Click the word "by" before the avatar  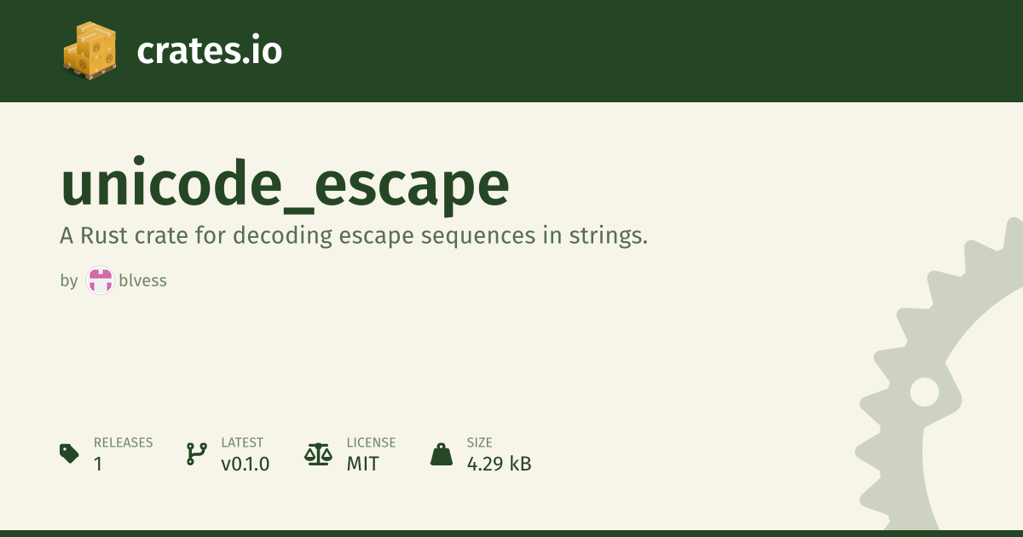point(69,281)
